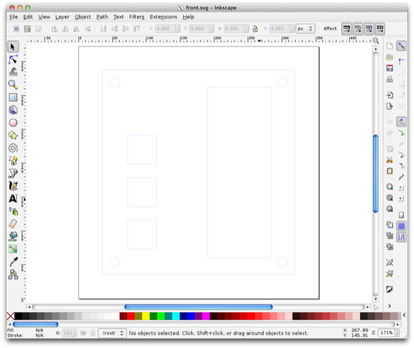Pick the yellow palette swatch
Viewport: 414px width, 348px height.
point(146,316)
